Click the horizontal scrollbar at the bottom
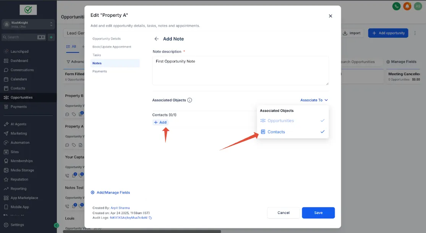This screenshot has height=233, width=426. pos(142,231)
